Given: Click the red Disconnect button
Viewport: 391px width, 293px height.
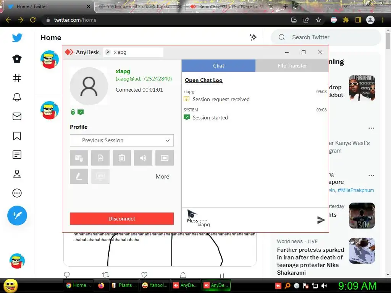Looking at the screenshot, I should point(122,219).
